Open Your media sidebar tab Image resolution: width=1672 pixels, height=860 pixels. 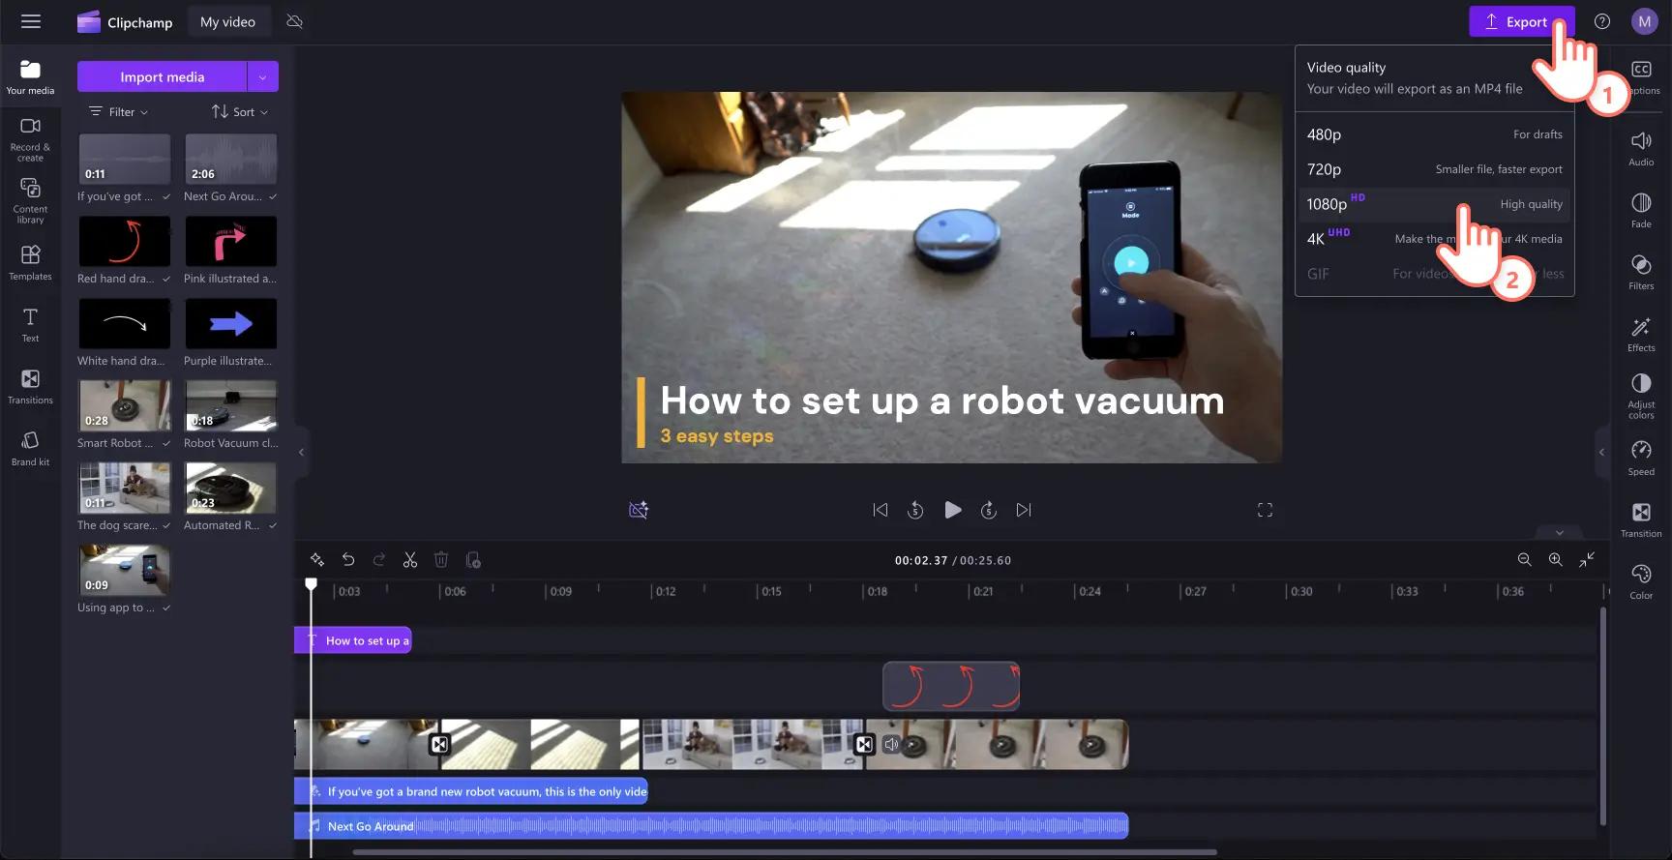tap(30, 76)
